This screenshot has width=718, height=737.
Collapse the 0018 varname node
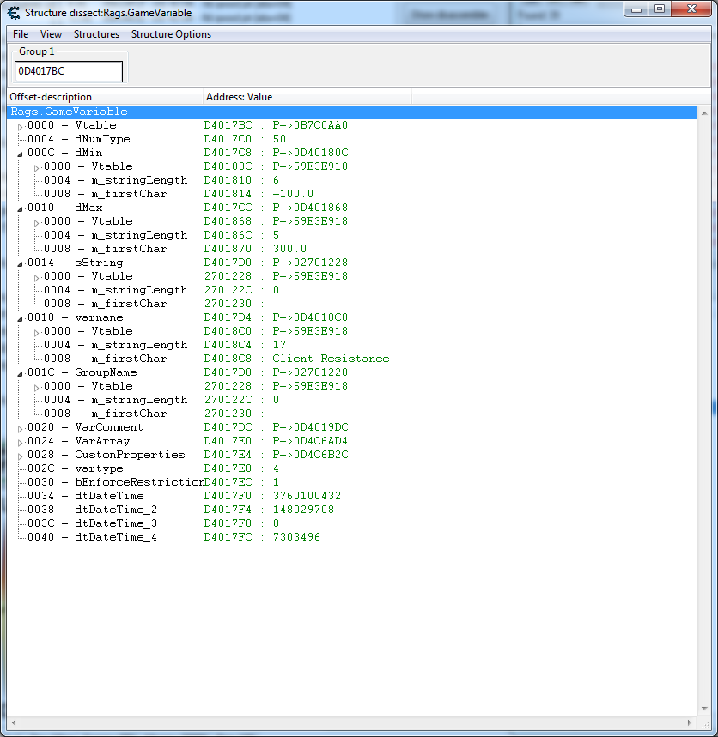(x=21, y=318)
